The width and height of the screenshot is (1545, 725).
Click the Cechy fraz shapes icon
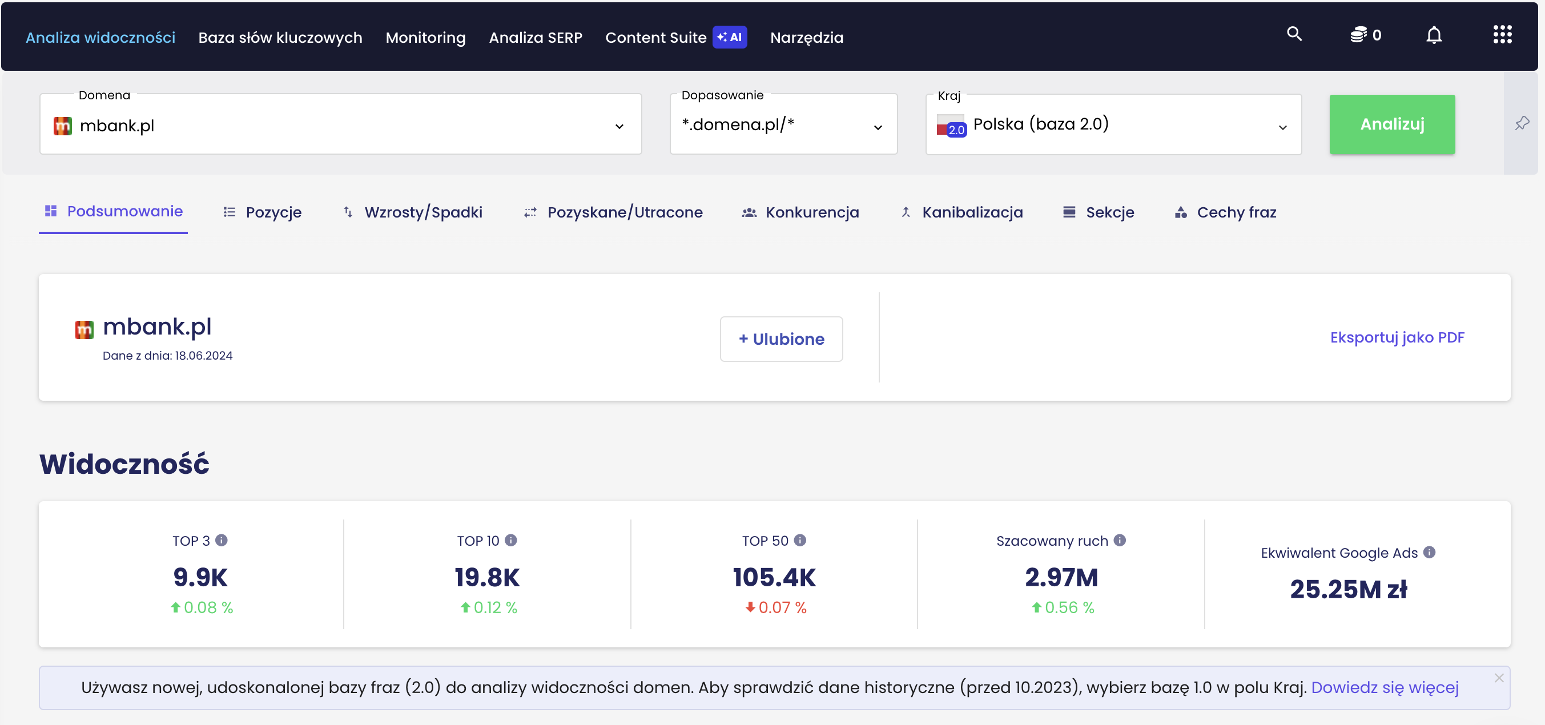tap(1180, 212)
